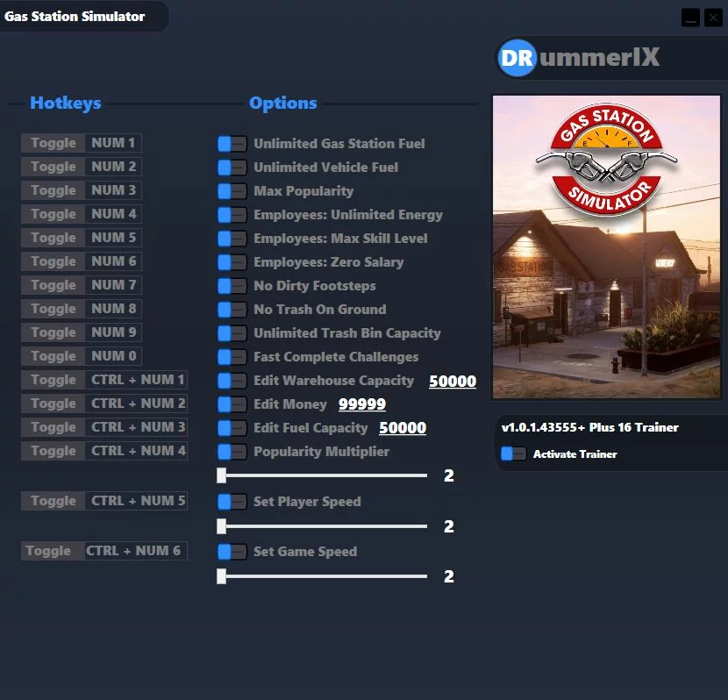Click Toggle button for CTRL + NUM 2
Image resolution: width=728 pixels, height=700 pixels.
54,404
